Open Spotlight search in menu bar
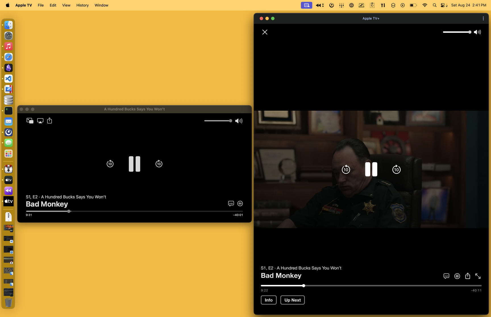Viewport: 491px width, 317px height. (x=434, y=5)
